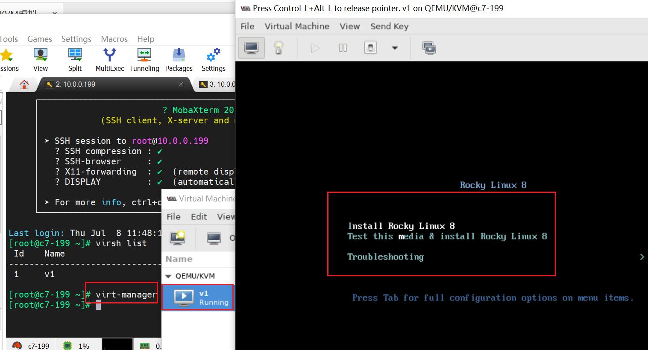Open Edit menu in Virtual Machine Manager
Viewport: 648px width, 350px height.
point(199,216)
